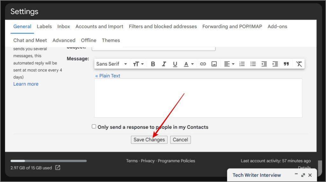Insert a link into the message

coord(203,64)
